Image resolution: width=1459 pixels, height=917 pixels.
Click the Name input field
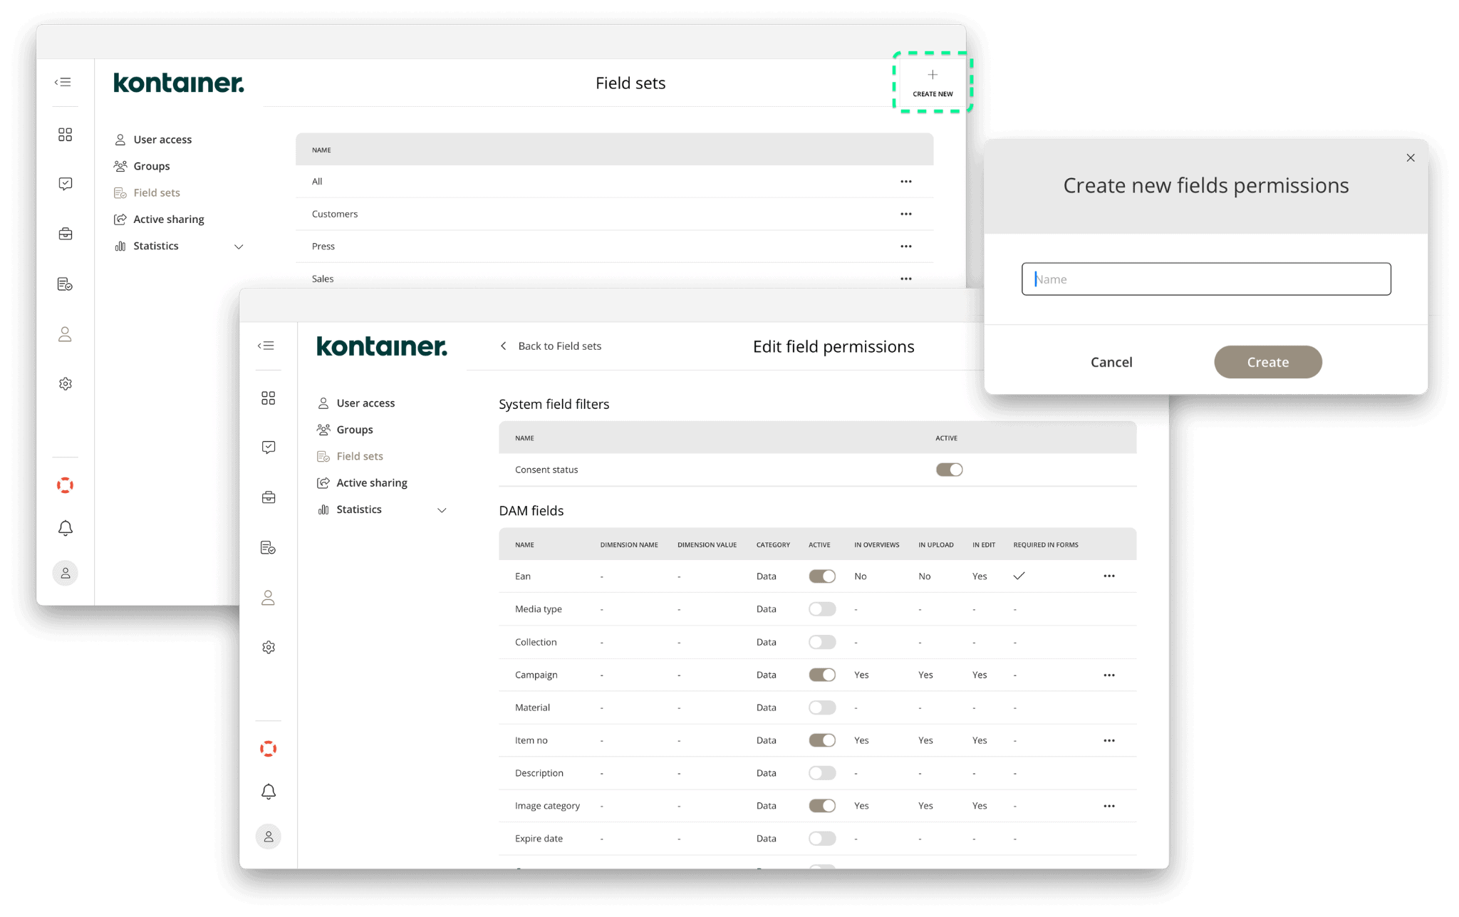(x=1205, y=279)
